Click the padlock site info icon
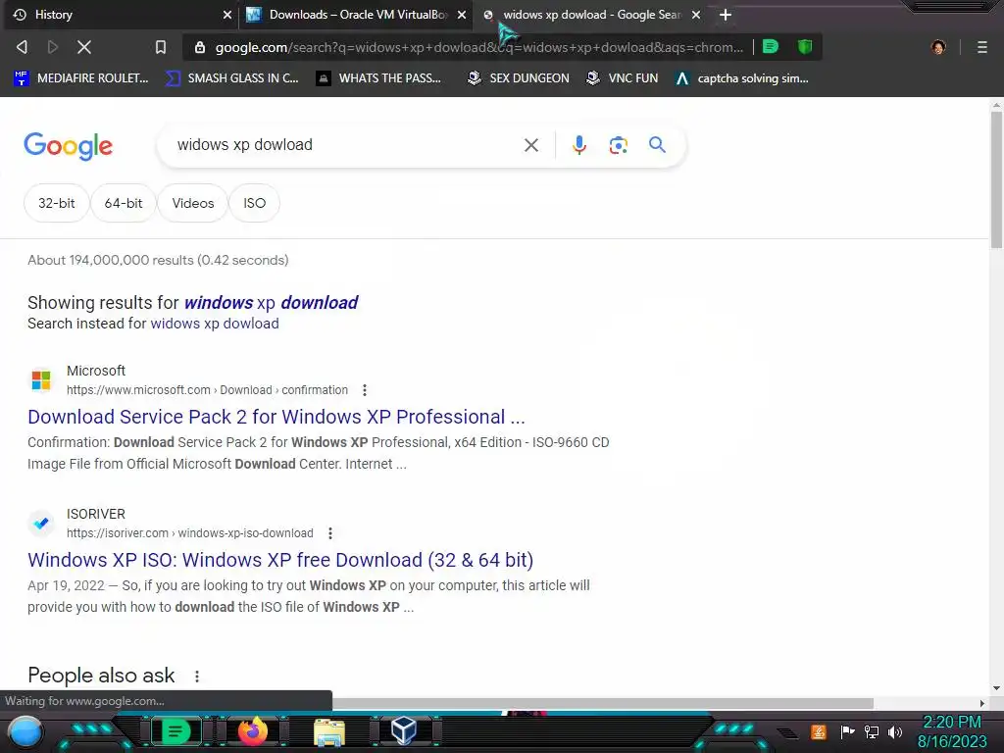The image size is (1004, 753). tap(200, 47)
